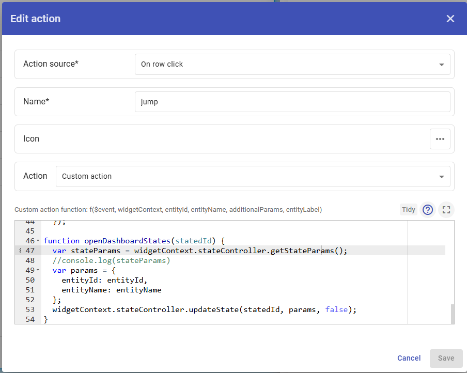Save the action changes
Viewport: 467px width, 373px height.
click(x=446, y=358)
